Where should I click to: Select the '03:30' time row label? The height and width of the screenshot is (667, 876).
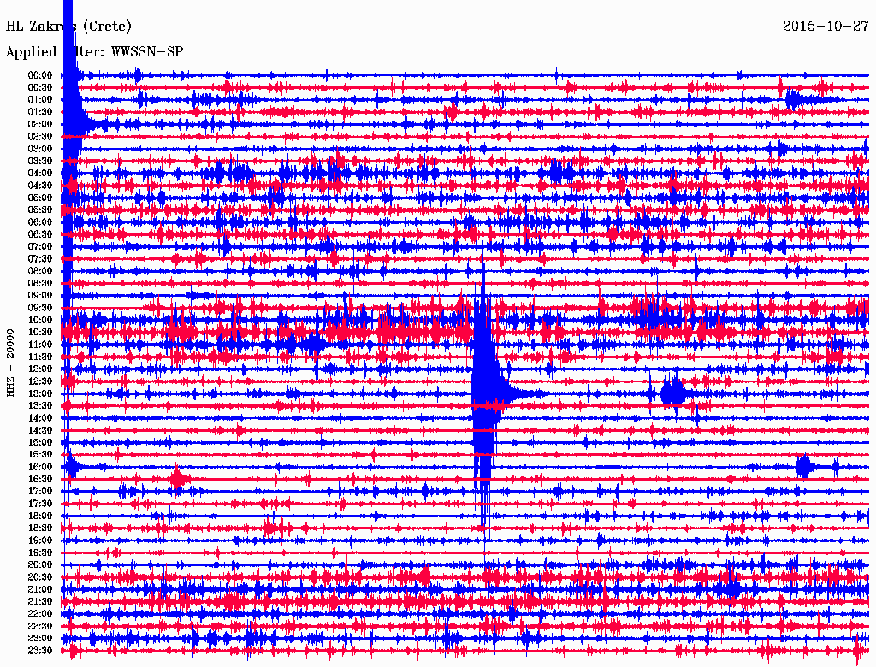coord(40,162)
